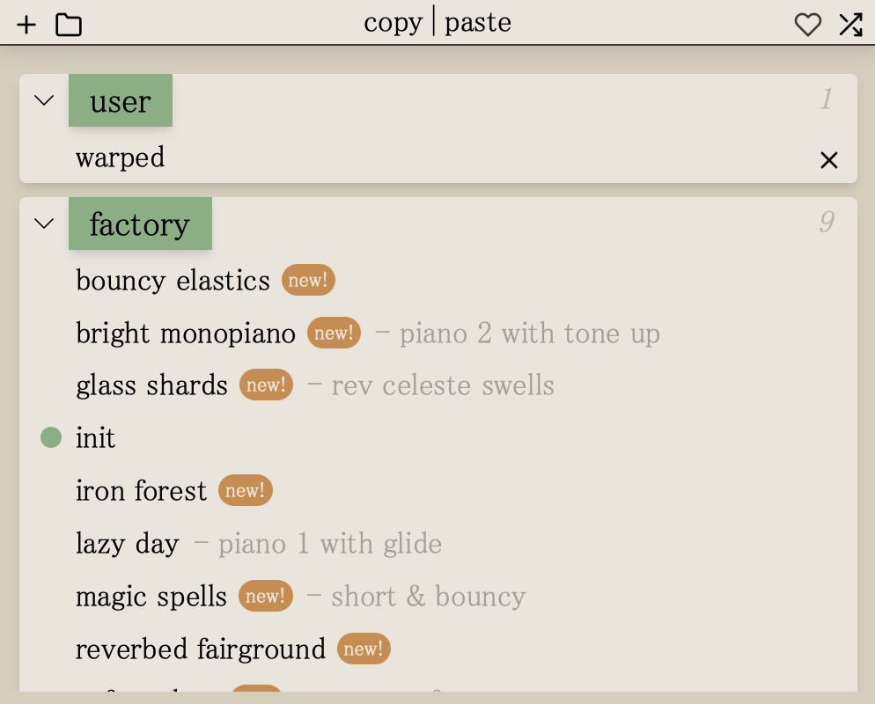Select the lazy day preset

tap(127, 543)
